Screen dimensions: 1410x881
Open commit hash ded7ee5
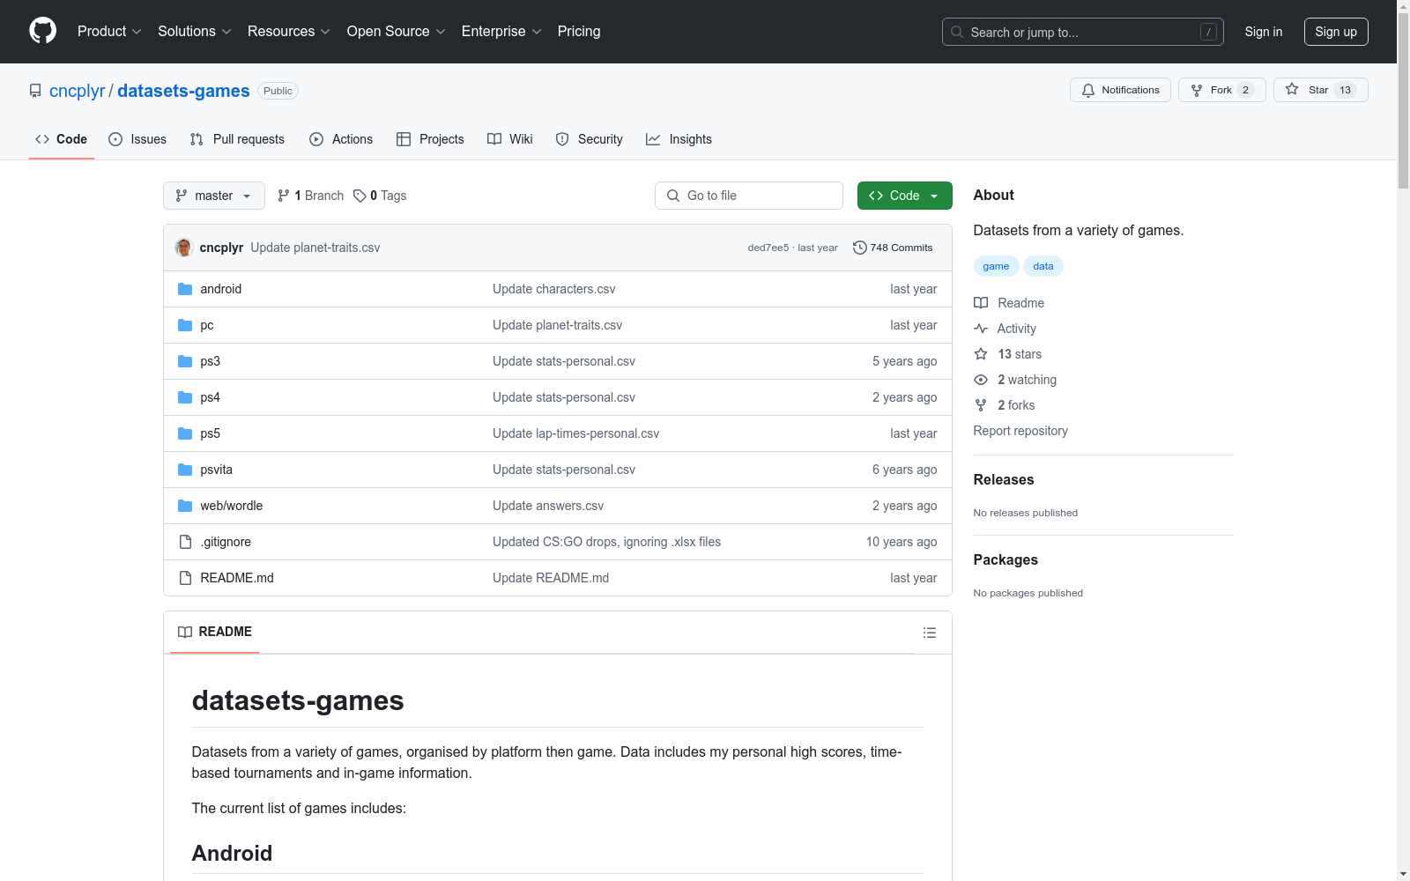tap(768, 248)
